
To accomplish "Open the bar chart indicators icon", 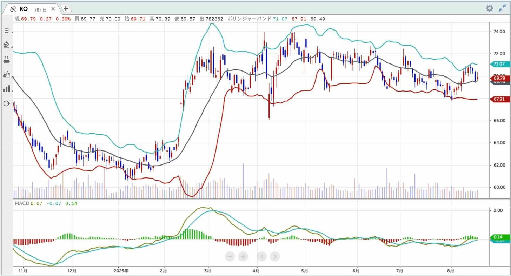I will tap(7, 89).
